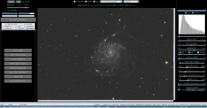This screenshot has width=207, height=108.
Task: Open the star color calibration tool
Action: pos(18,72)
